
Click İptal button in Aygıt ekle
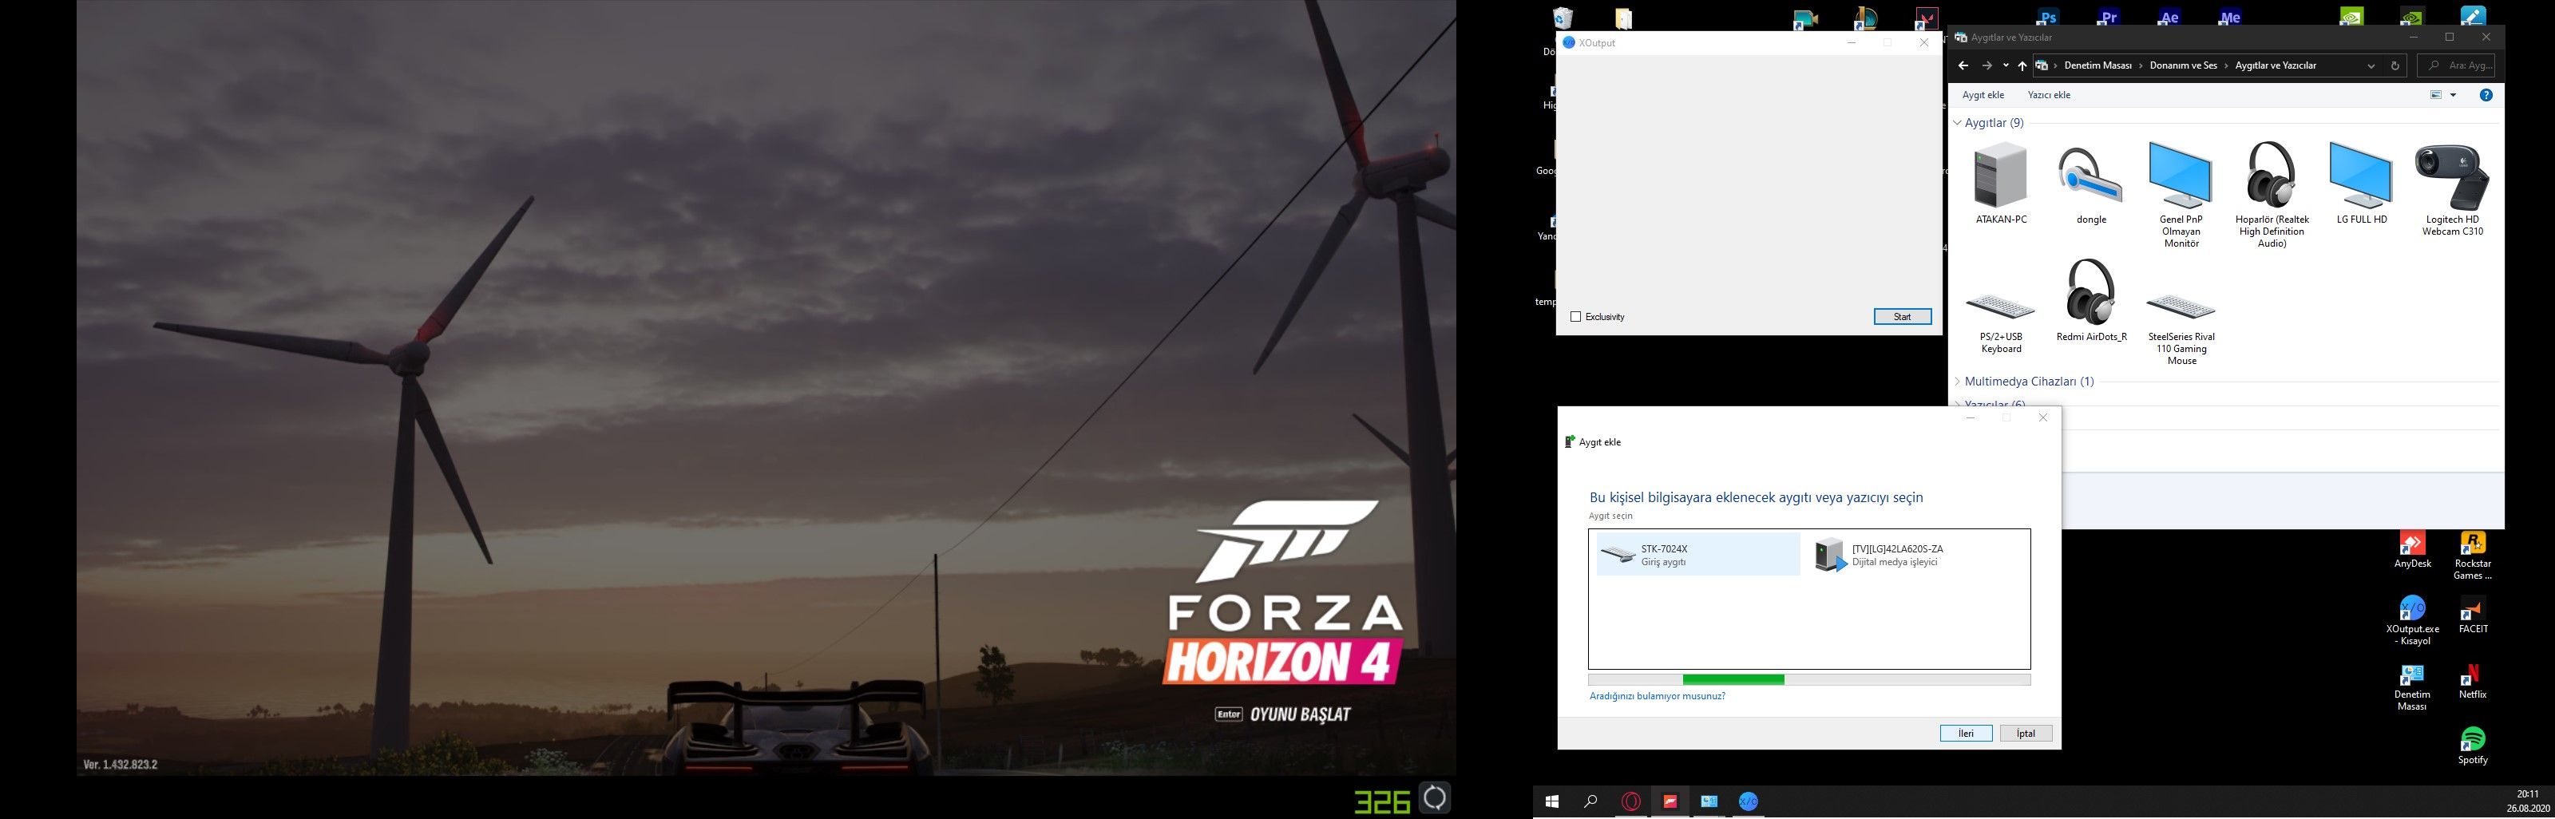tap(2026, 734)
